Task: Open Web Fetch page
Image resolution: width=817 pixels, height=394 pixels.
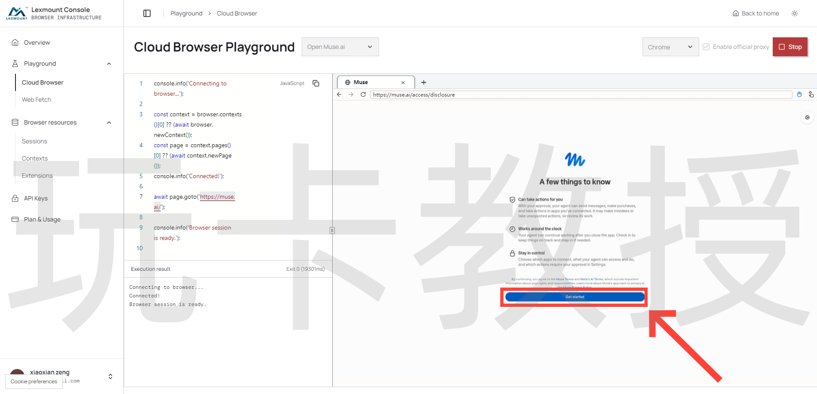Action: [x=37, y=100]
